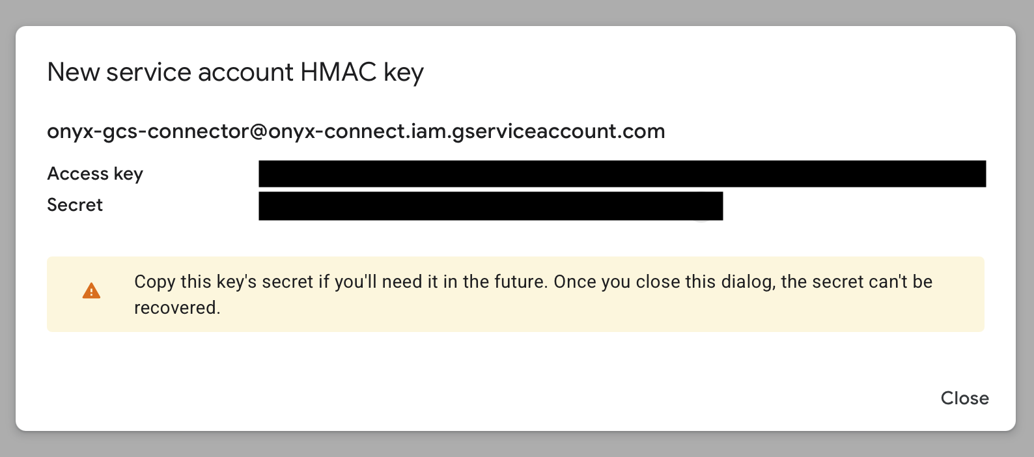Image resolution: width=1034 pixels, height=457 pixels.
Task: Click the 'Access key' label
Action: [95, 173]
